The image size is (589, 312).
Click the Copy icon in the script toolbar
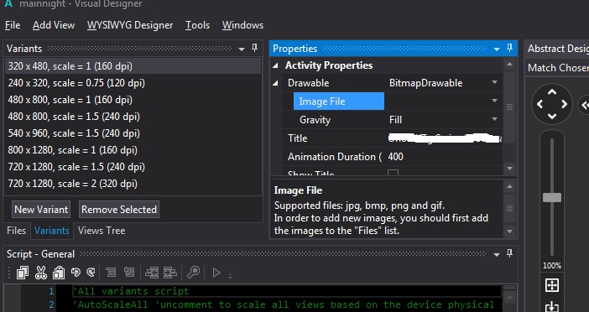[x=22, y=273]
